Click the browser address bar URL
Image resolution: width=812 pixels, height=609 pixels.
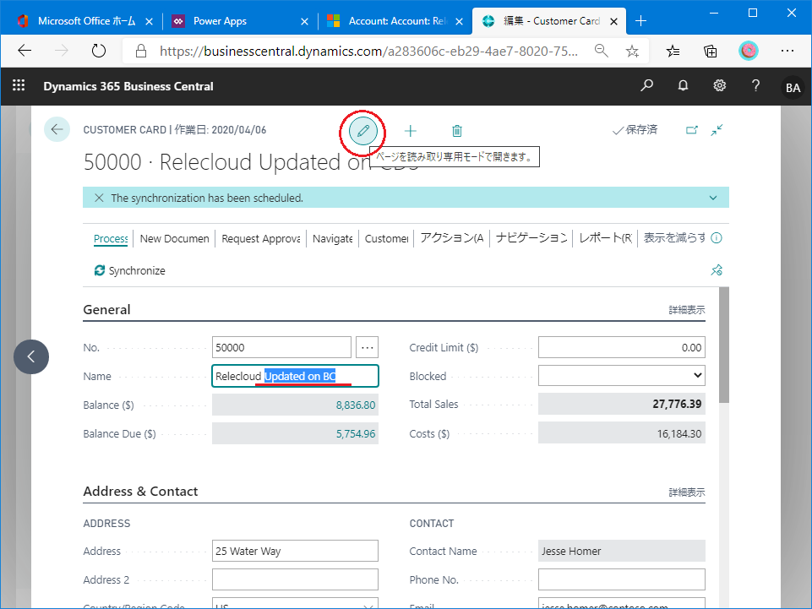[368, 51]
